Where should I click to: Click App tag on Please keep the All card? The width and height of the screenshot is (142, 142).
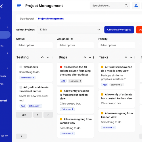point(63,81)
